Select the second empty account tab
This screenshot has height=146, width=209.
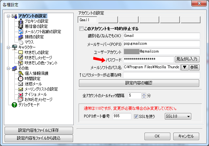point(108,20)
